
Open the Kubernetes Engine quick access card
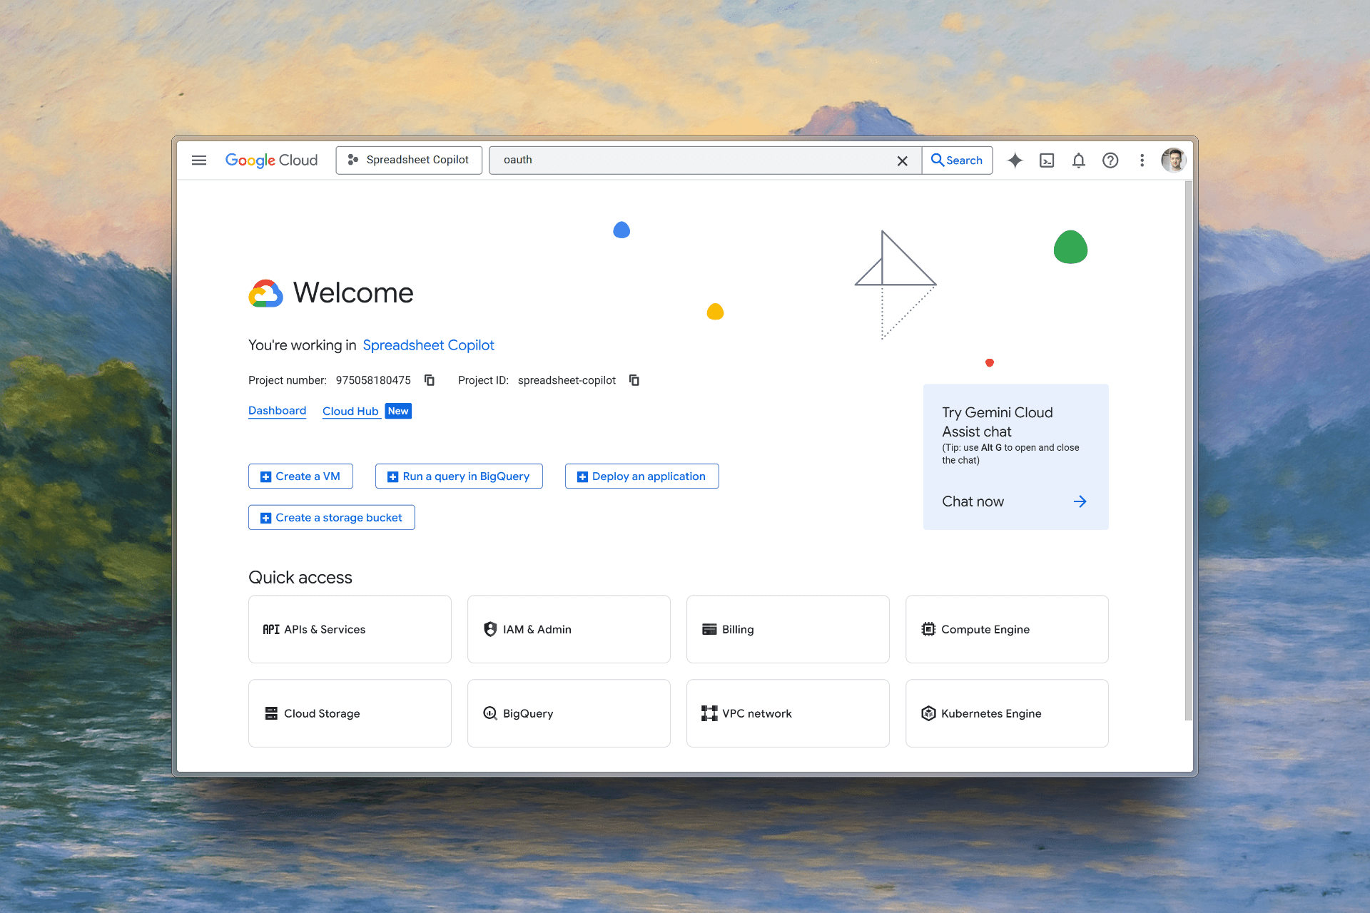point(1006,713)
